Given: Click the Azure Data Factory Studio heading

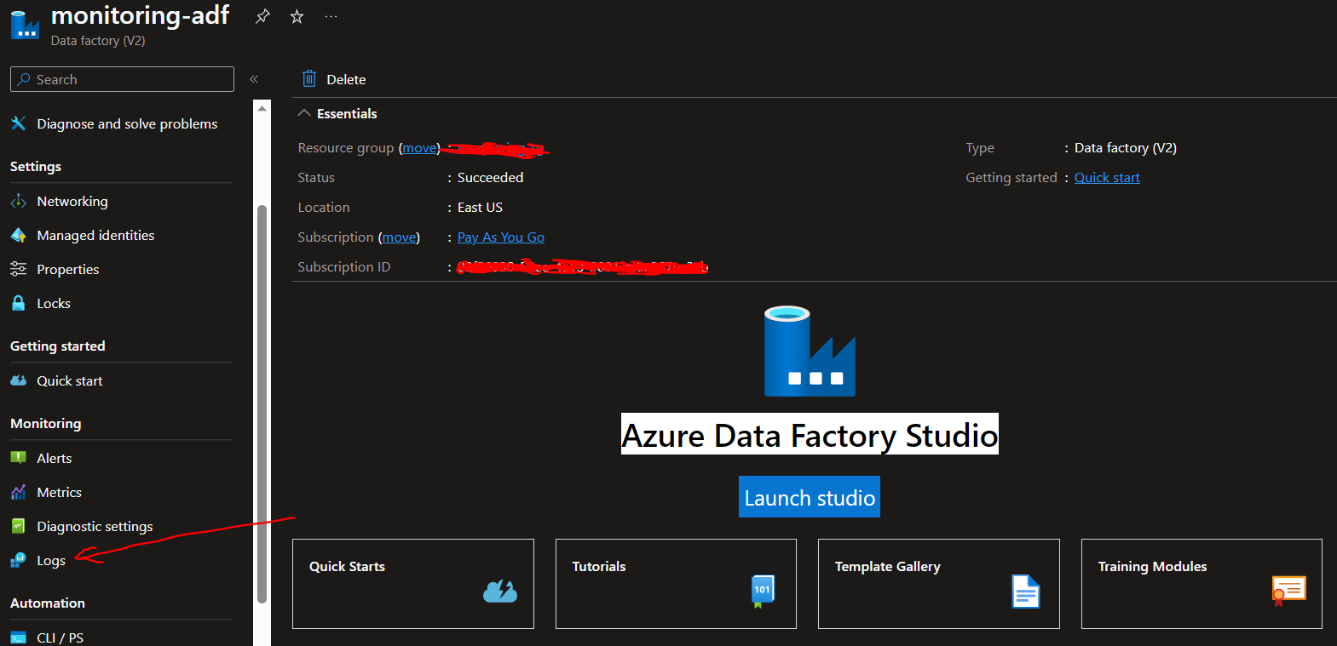Looking at the screenshot, I should 810,435.
